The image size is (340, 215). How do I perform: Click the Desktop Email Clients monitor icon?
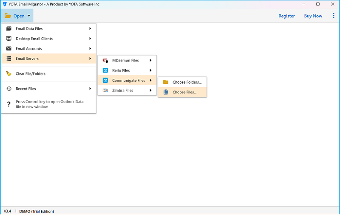(x=8, y=39)
